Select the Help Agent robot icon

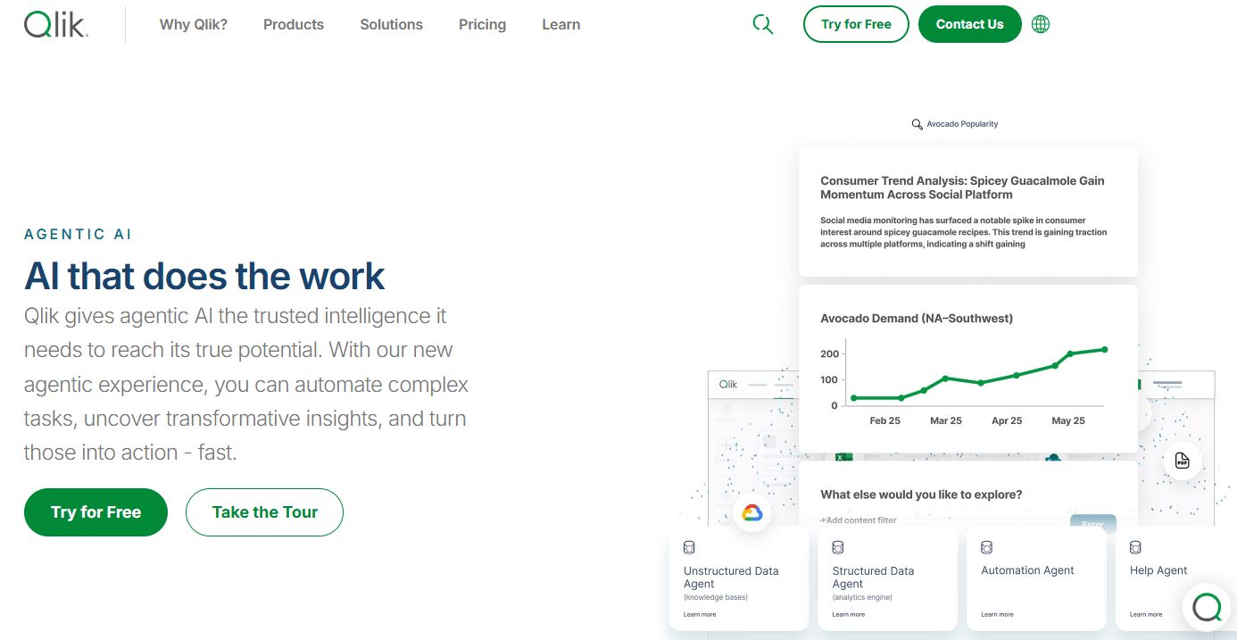point(1135,546)
